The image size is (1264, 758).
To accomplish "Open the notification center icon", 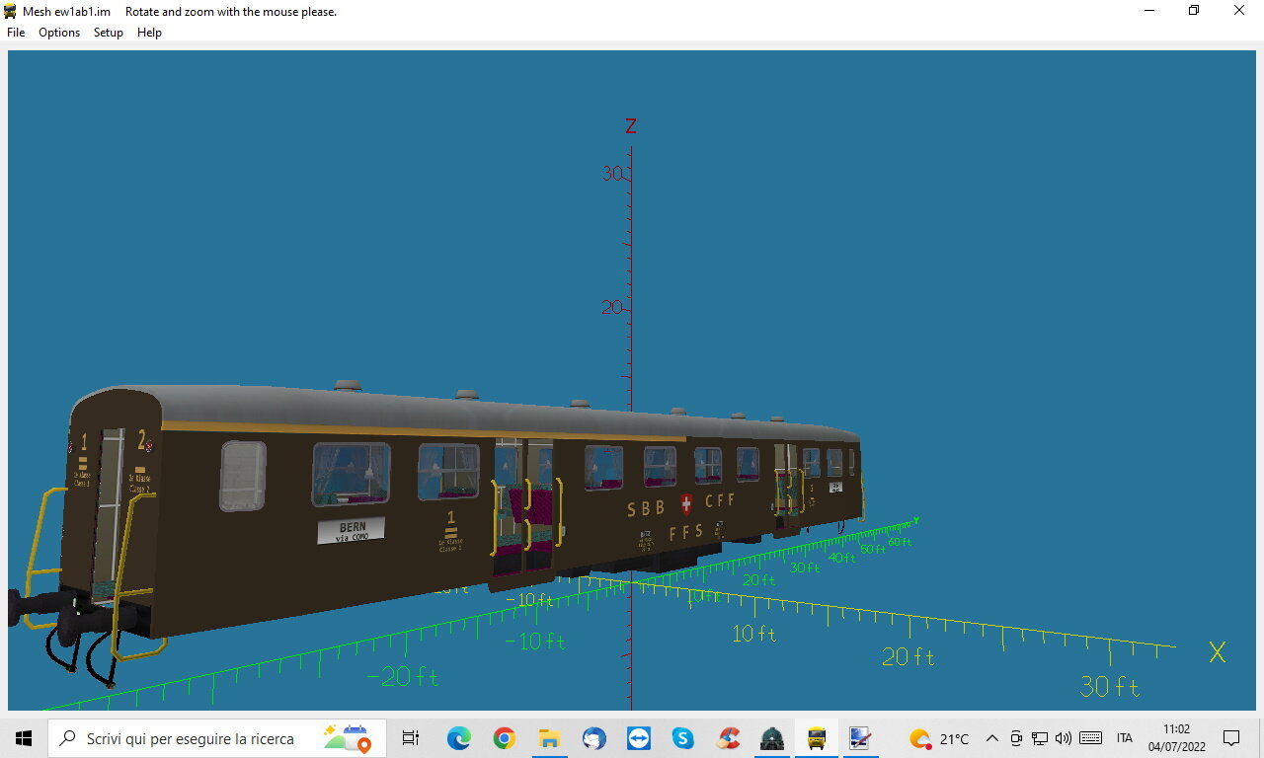I will point(1231,738).
